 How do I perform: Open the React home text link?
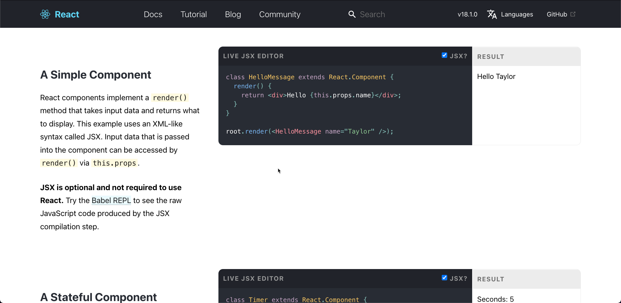[67, 14]
